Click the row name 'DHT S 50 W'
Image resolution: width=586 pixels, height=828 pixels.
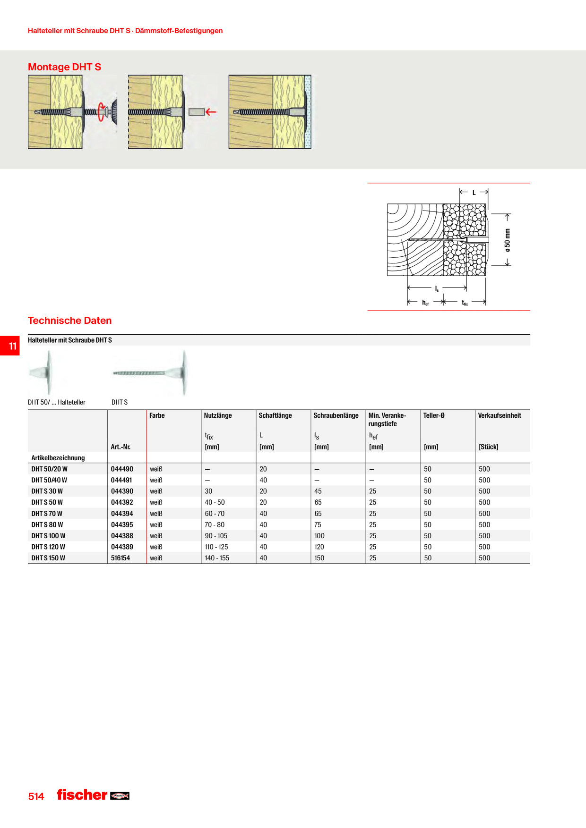(x=47, y=502)
